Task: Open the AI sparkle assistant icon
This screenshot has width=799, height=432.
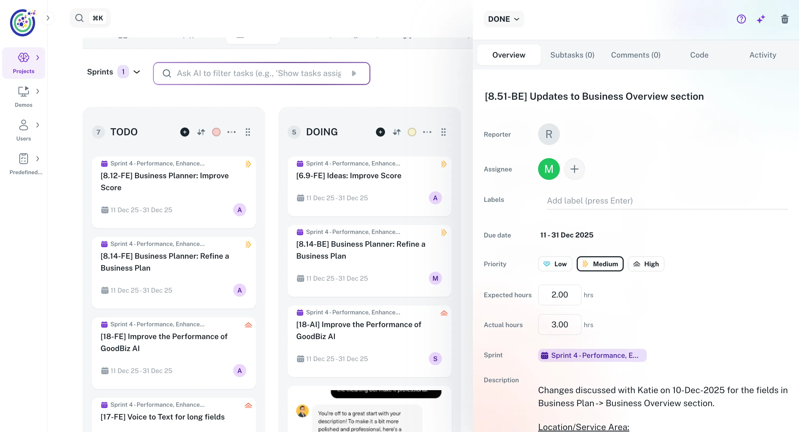Action: 761,19
